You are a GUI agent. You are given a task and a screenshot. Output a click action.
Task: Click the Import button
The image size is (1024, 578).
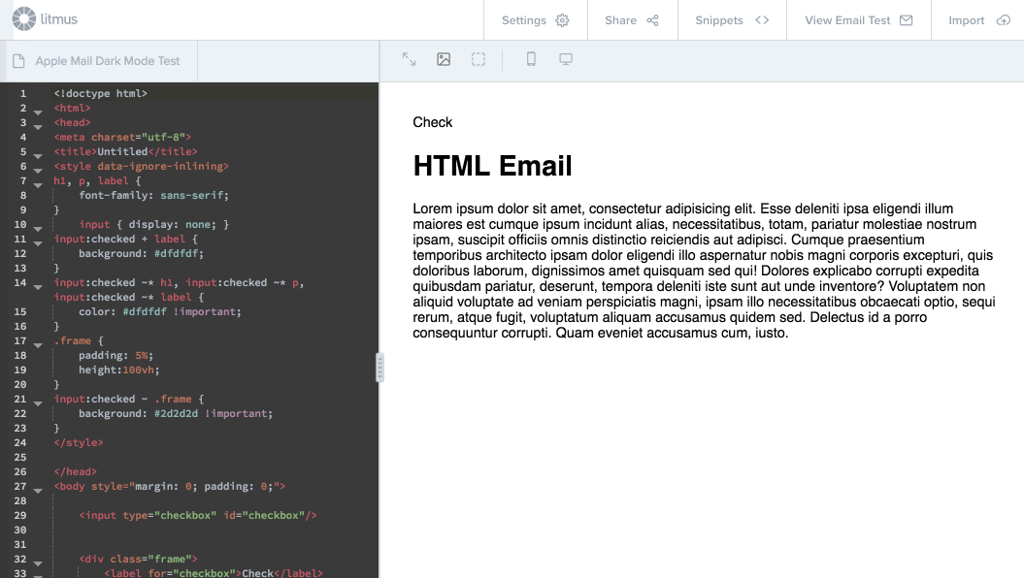point(979,20)
